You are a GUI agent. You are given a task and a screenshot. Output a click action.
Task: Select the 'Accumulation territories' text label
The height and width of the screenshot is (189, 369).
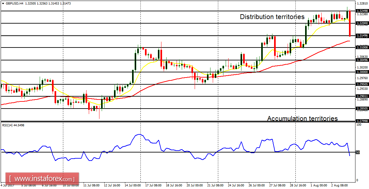(x=302, y=118)
